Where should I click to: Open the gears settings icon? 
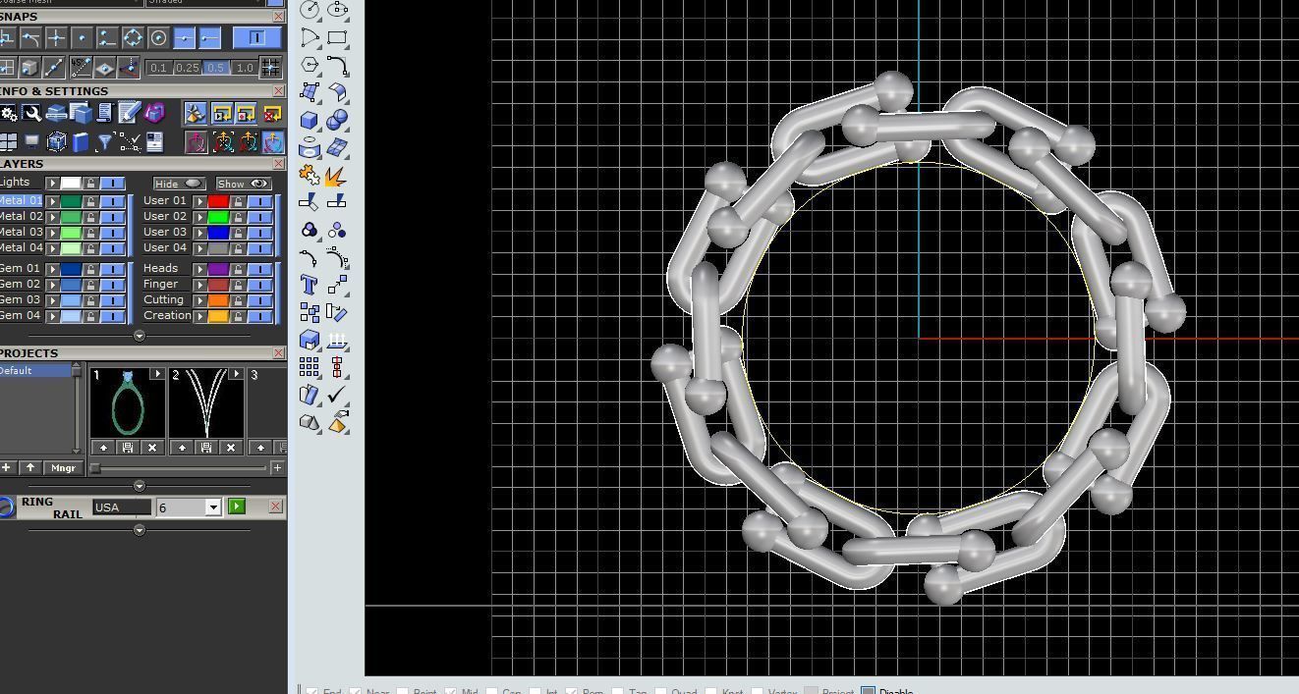[x=9, y=114]
